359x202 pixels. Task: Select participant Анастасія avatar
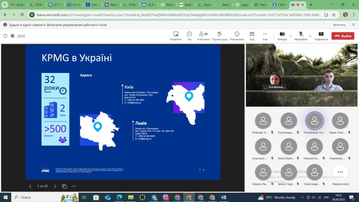point(263,147)
